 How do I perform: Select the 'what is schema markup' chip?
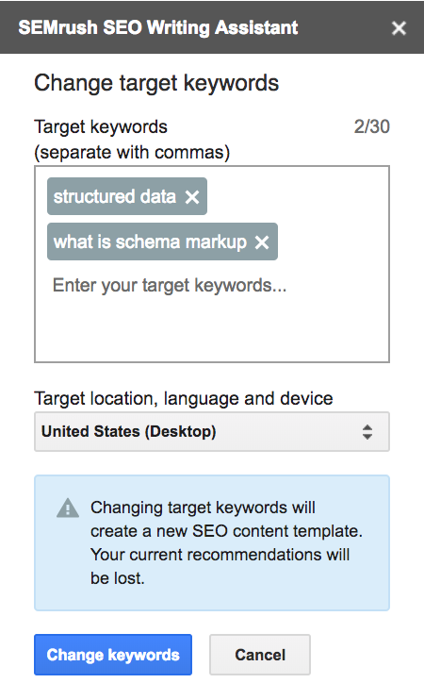[150, 242]
